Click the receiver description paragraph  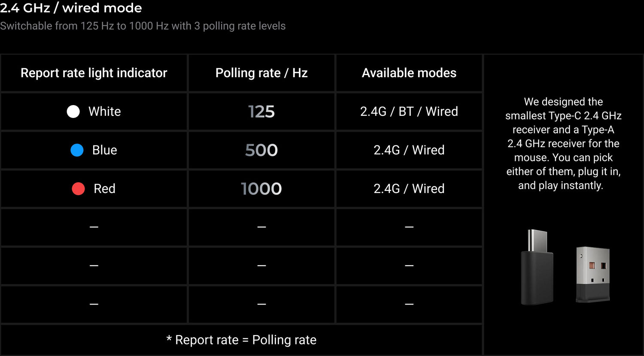[x=563, y=143]
